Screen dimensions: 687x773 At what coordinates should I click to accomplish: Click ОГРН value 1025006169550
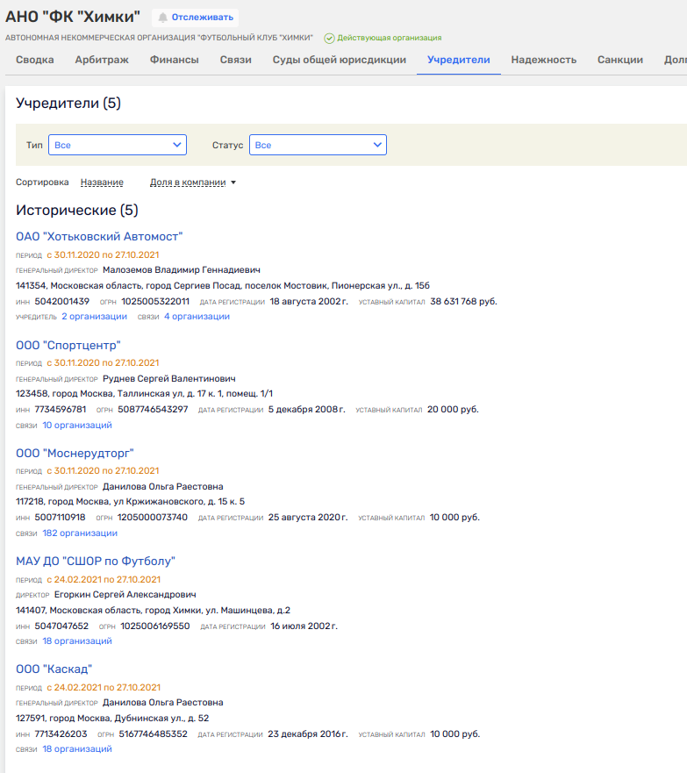point(155,626)
